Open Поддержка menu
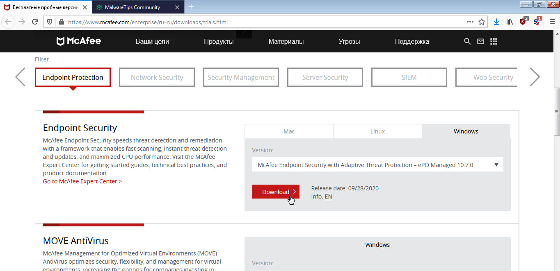Viewport: 560px width, 271px height. [412, 41]
